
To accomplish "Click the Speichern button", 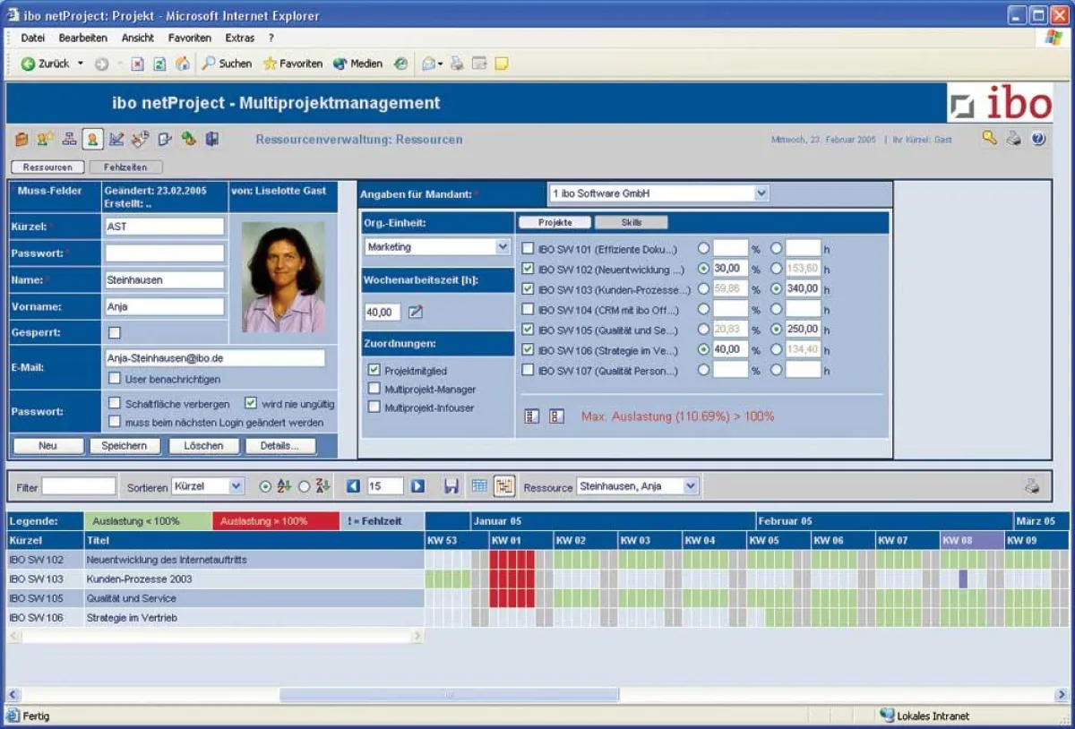I will (x=125, y=446).
